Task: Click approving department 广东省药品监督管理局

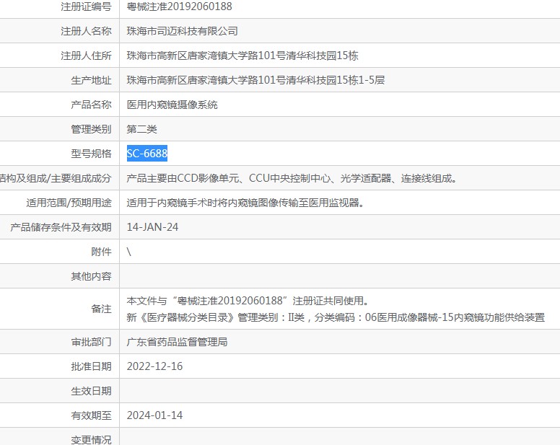Action: 177,342
